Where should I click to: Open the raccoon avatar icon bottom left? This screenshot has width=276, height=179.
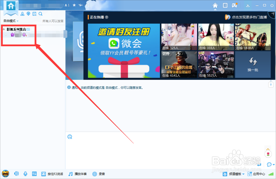point(6,173)
